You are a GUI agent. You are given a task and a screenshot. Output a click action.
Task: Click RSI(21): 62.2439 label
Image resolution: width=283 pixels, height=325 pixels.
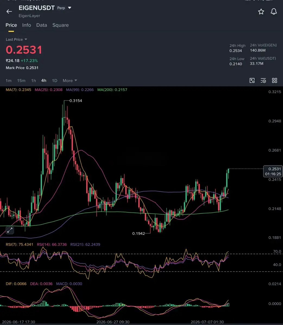[85, 244]
